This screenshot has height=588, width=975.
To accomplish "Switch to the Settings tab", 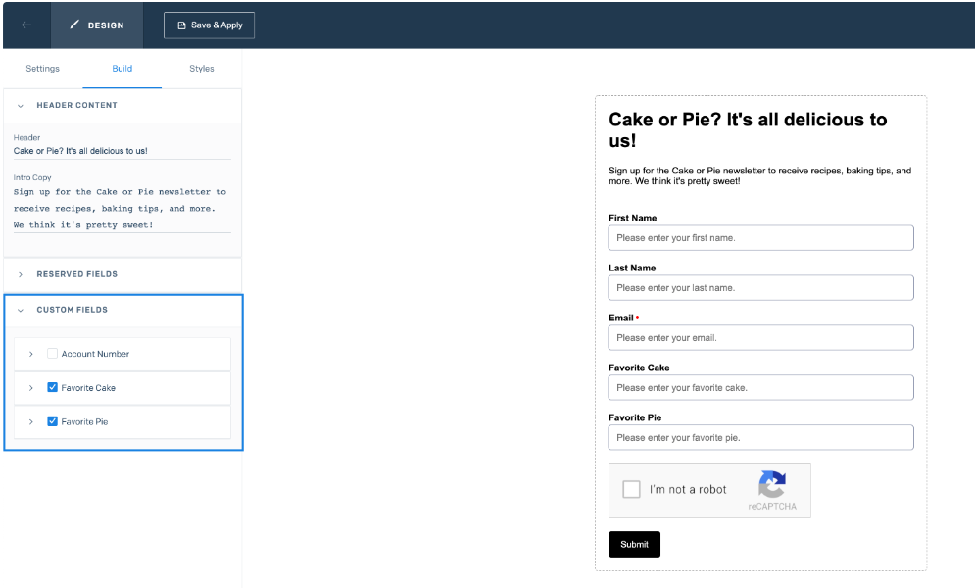I will (x=42, y=69).
